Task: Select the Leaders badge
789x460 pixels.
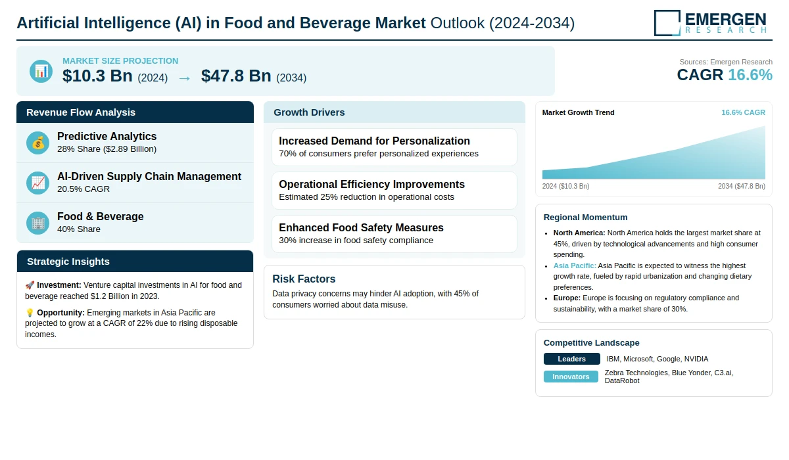Action: (571, 359)
